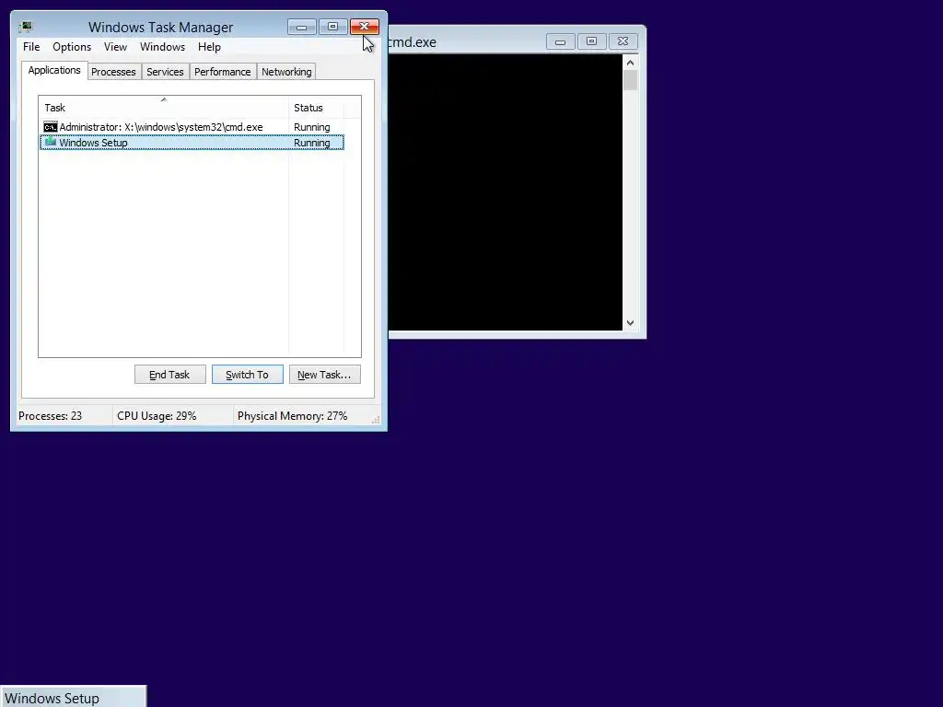This screenshot has height=707, width=943.
Task: Maximize the cmd.exe window
Action: coord(592,41)
